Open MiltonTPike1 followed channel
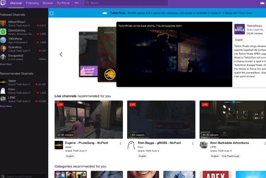The image size is (266, 178). (x=23, y=23)
